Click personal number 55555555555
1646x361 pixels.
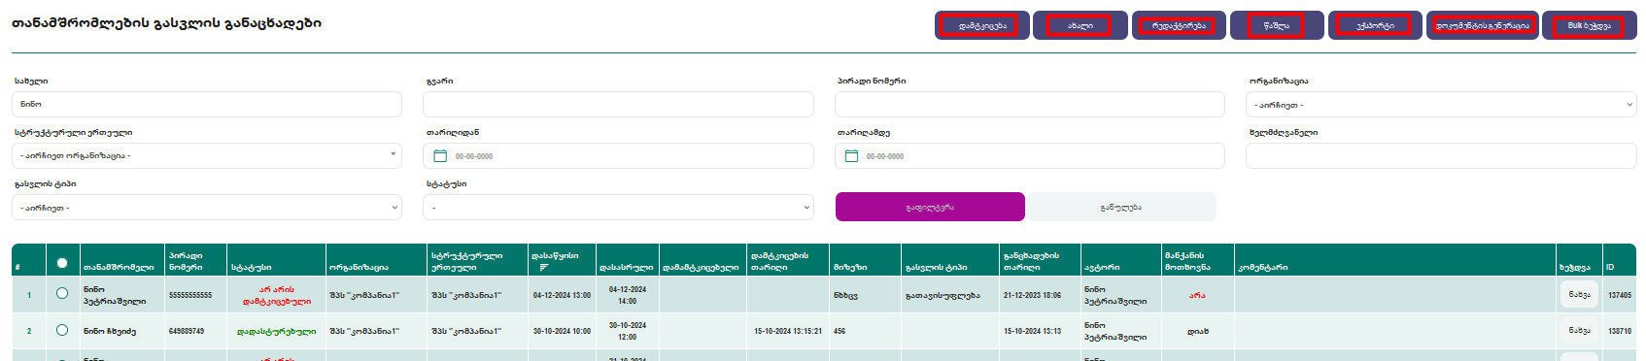[190, 295]
